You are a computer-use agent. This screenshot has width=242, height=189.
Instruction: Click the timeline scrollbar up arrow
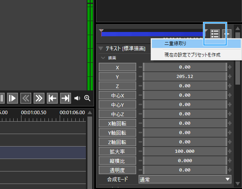[90, 113]
